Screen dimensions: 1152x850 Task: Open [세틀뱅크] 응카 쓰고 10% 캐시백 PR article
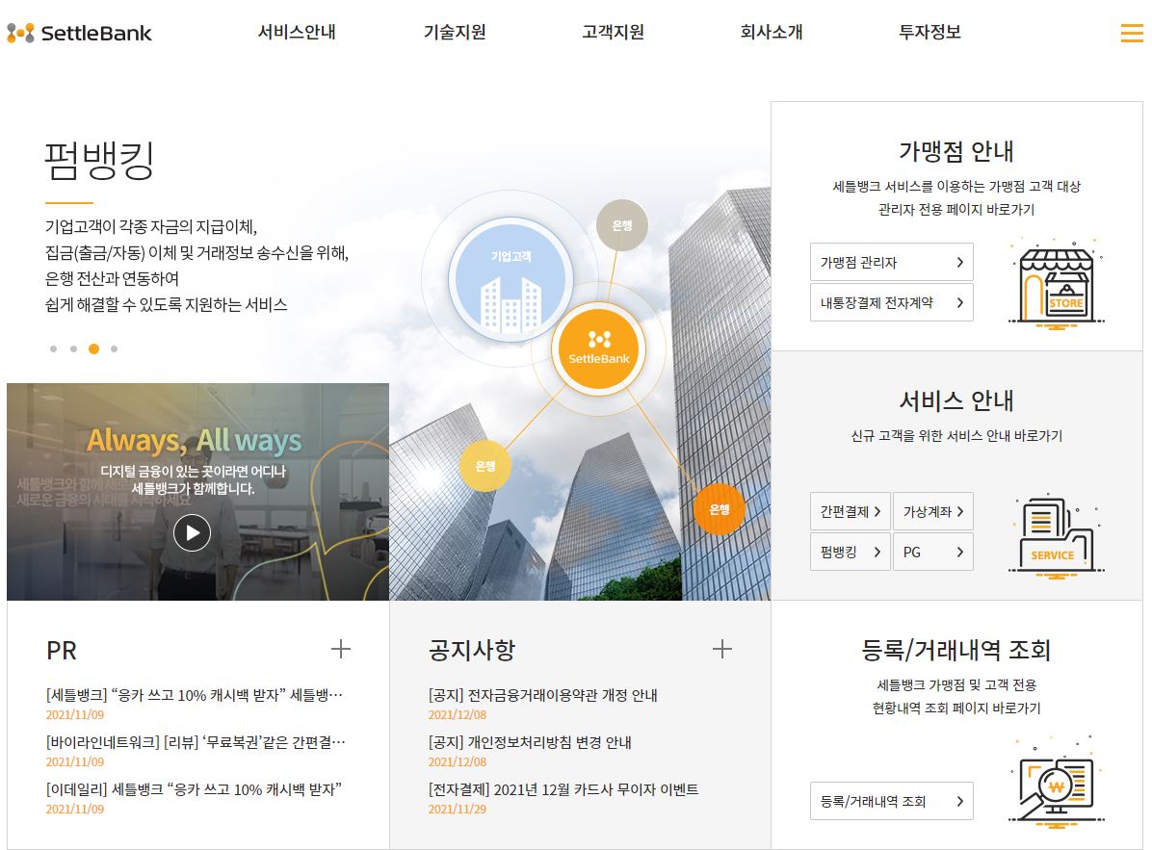pos(195,695)
